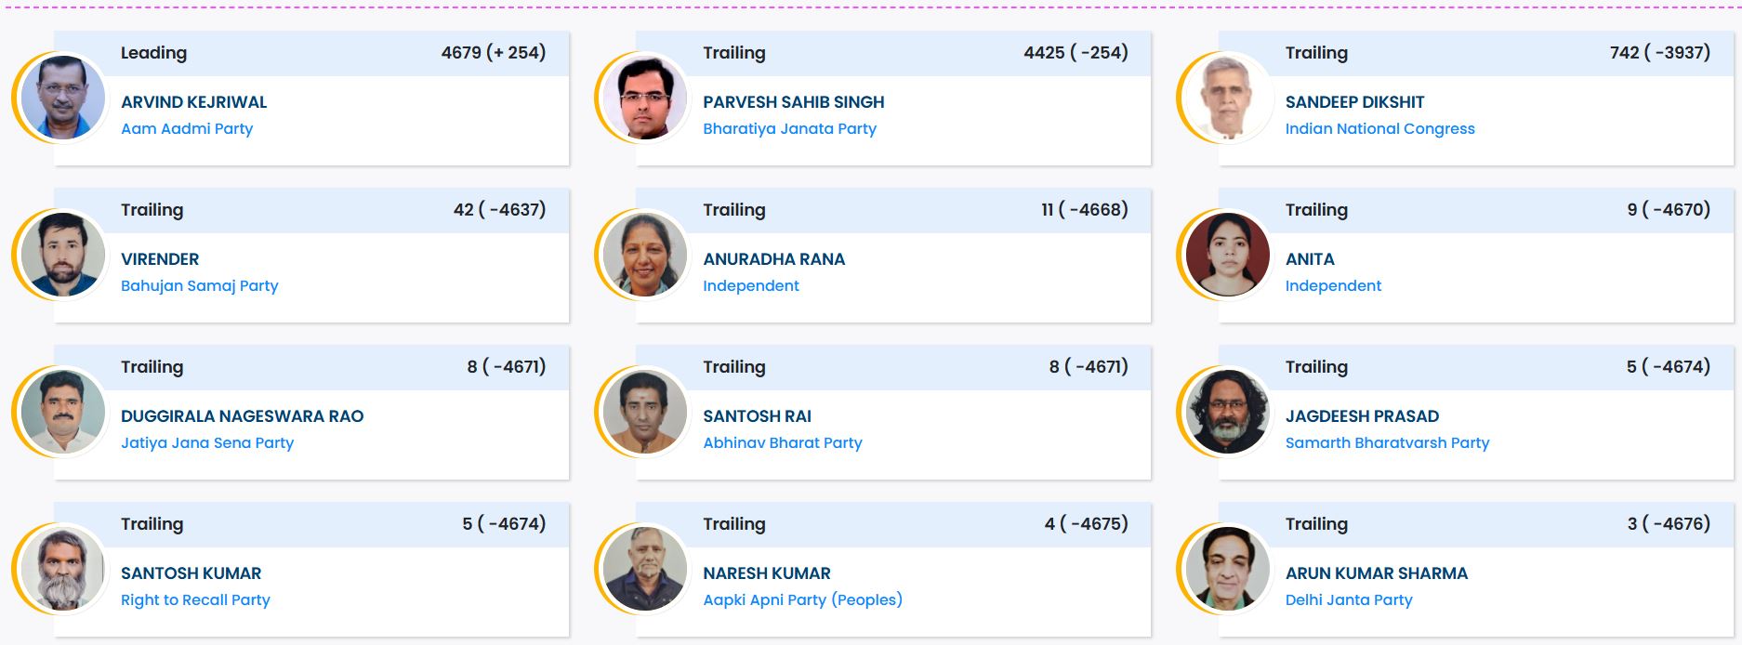Click the photo on Parvesh Sahib Singh's card
The width and height of the screenshot is (1742, 645).
click(x=645, y=98)
